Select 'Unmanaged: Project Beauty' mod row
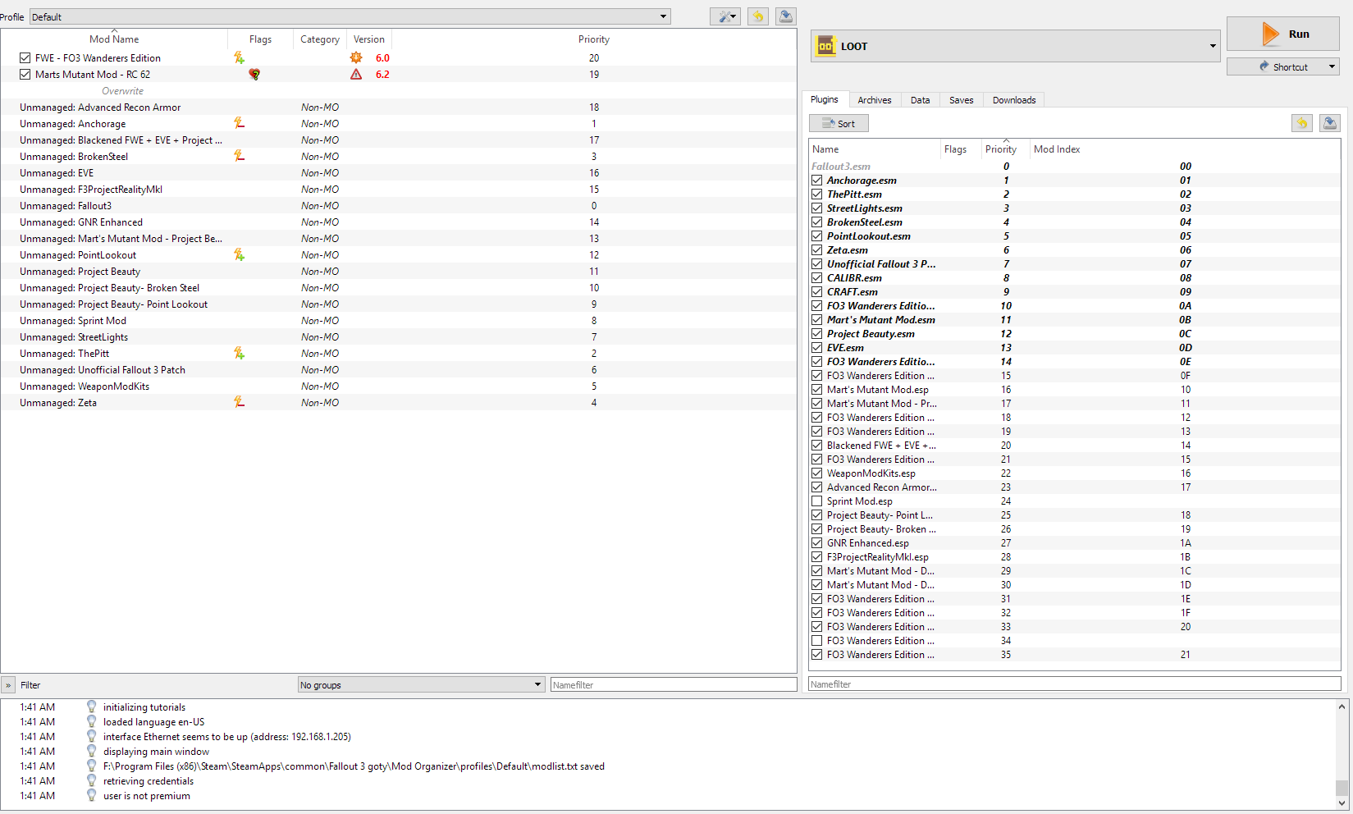 click(x=398, y=271)
